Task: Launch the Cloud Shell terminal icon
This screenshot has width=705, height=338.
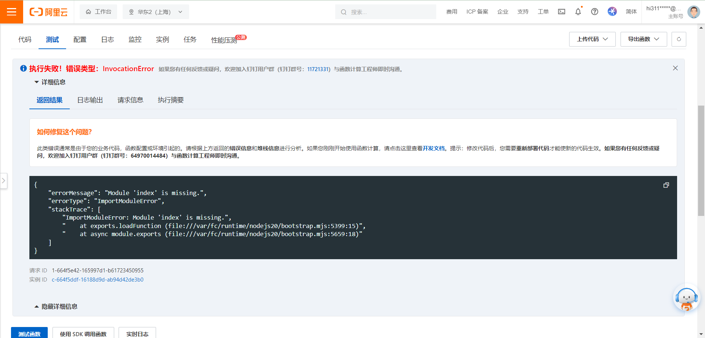Action: [x=561, y=12]
